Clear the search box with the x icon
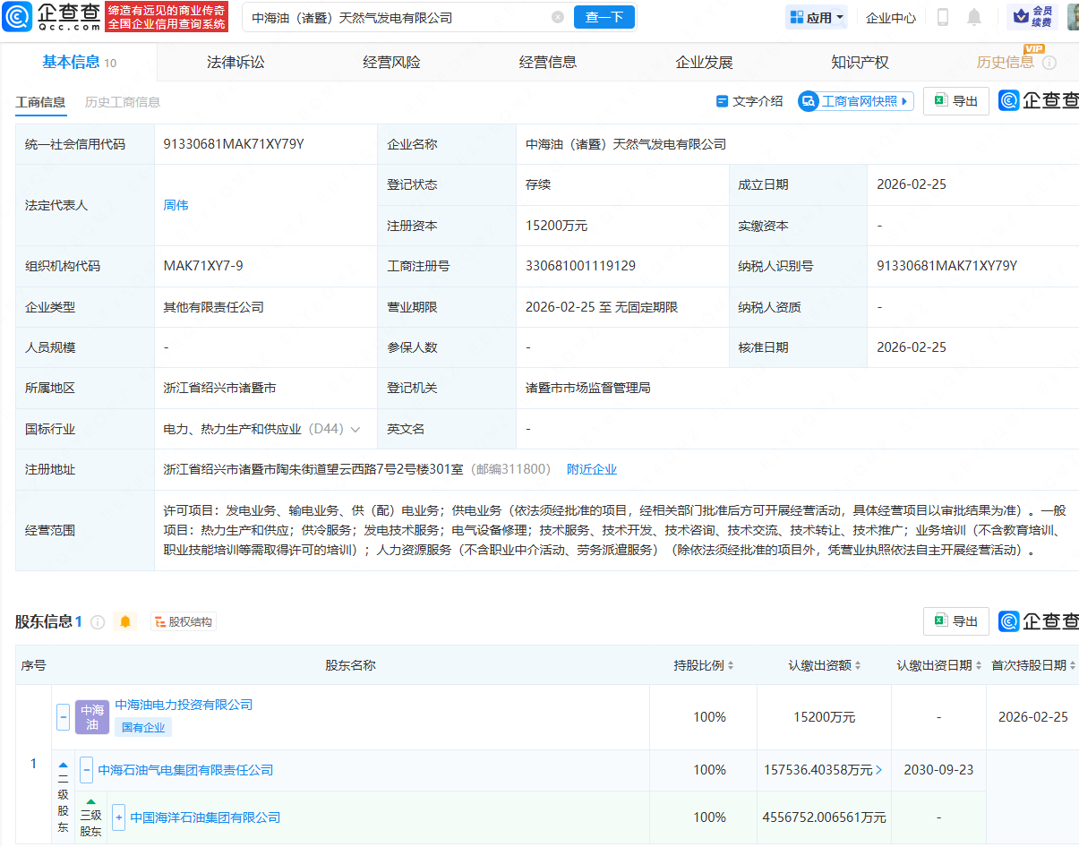The width and height of the screenshot is (1079, 847). point(559,16)
